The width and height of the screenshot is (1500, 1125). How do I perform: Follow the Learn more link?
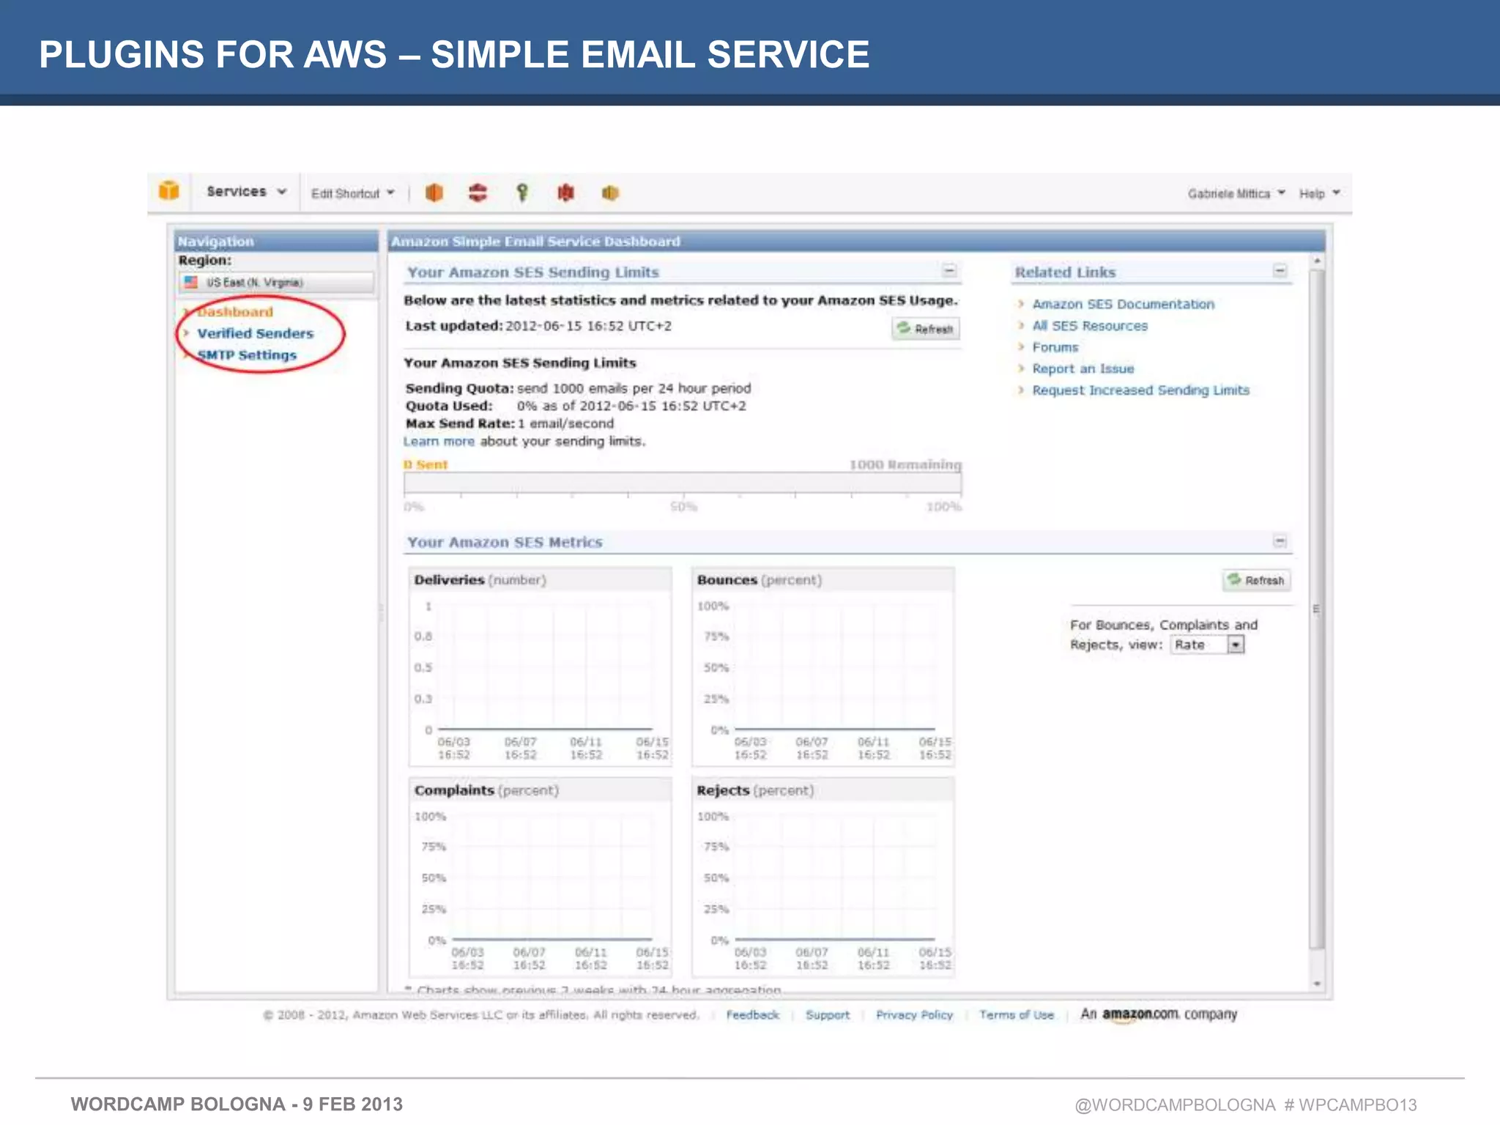439,442
